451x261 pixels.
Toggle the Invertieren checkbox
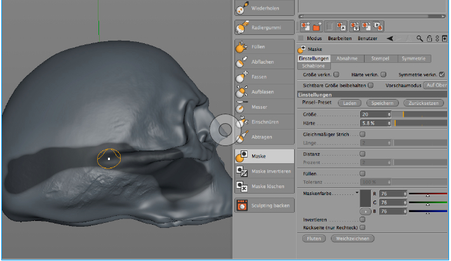tap(363, 219)
